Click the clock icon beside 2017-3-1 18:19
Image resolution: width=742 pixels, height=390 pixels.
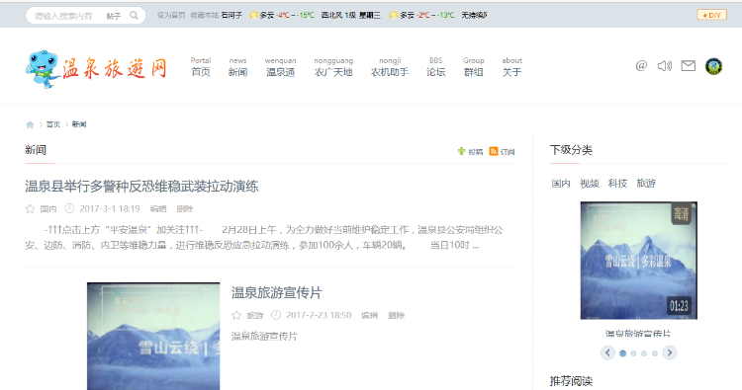pos(69,208)
